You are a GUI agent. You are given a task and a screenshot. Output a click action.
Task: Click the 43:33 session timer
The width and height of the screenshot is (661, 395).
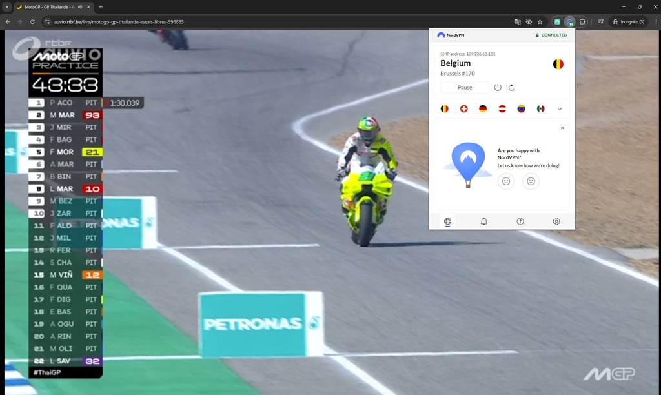[65, 85]
